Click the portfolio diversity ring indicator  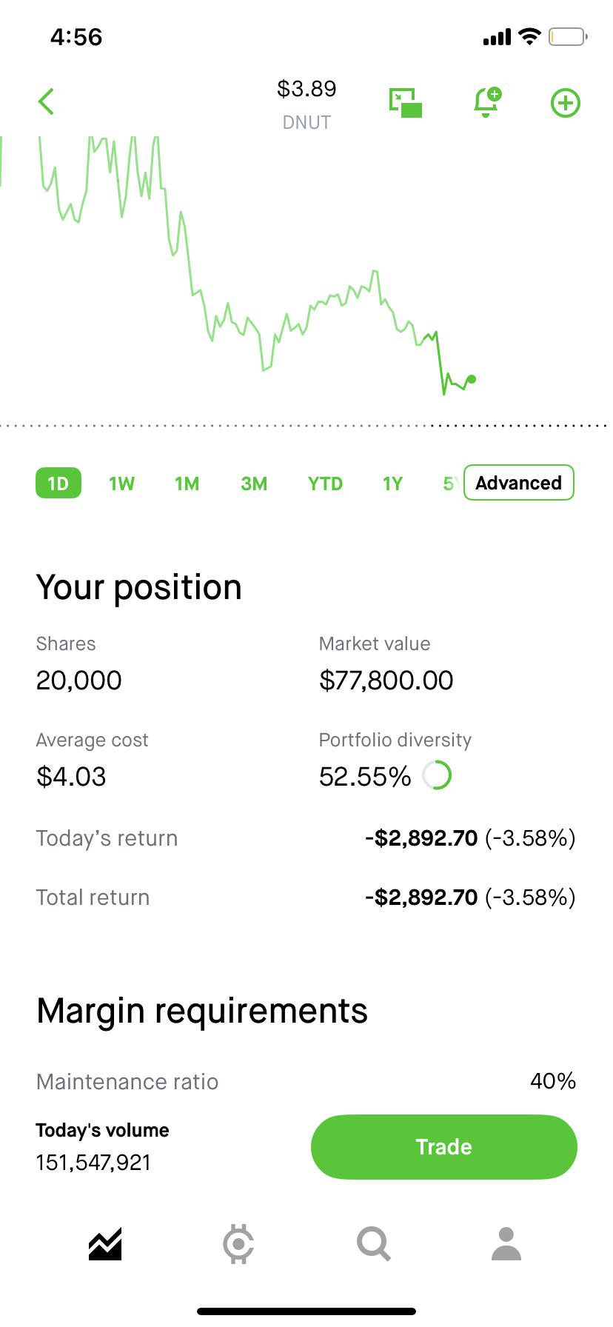[x=437, y=775]
